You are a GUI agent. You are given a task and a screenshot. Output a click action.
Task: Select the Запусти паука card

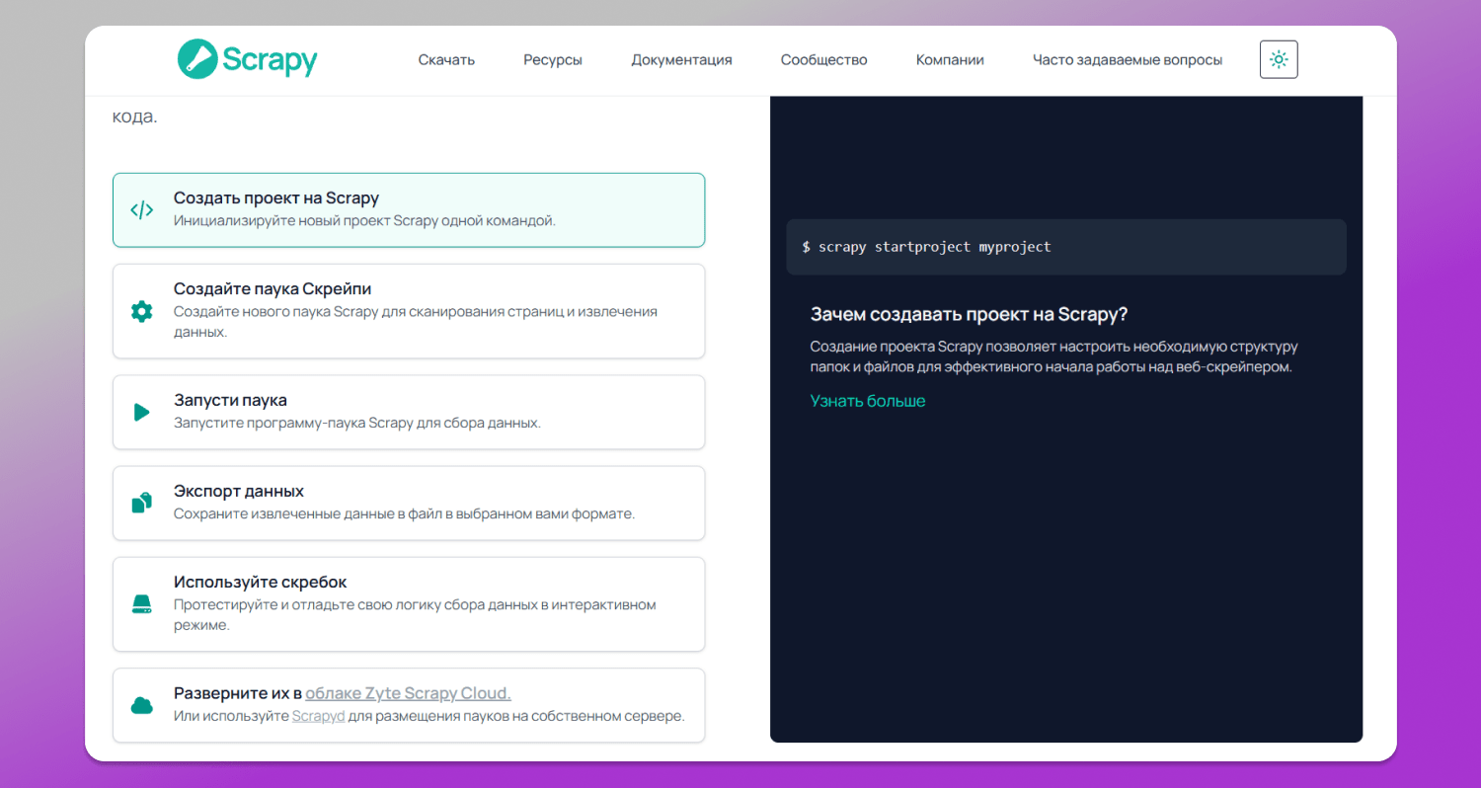409,412
